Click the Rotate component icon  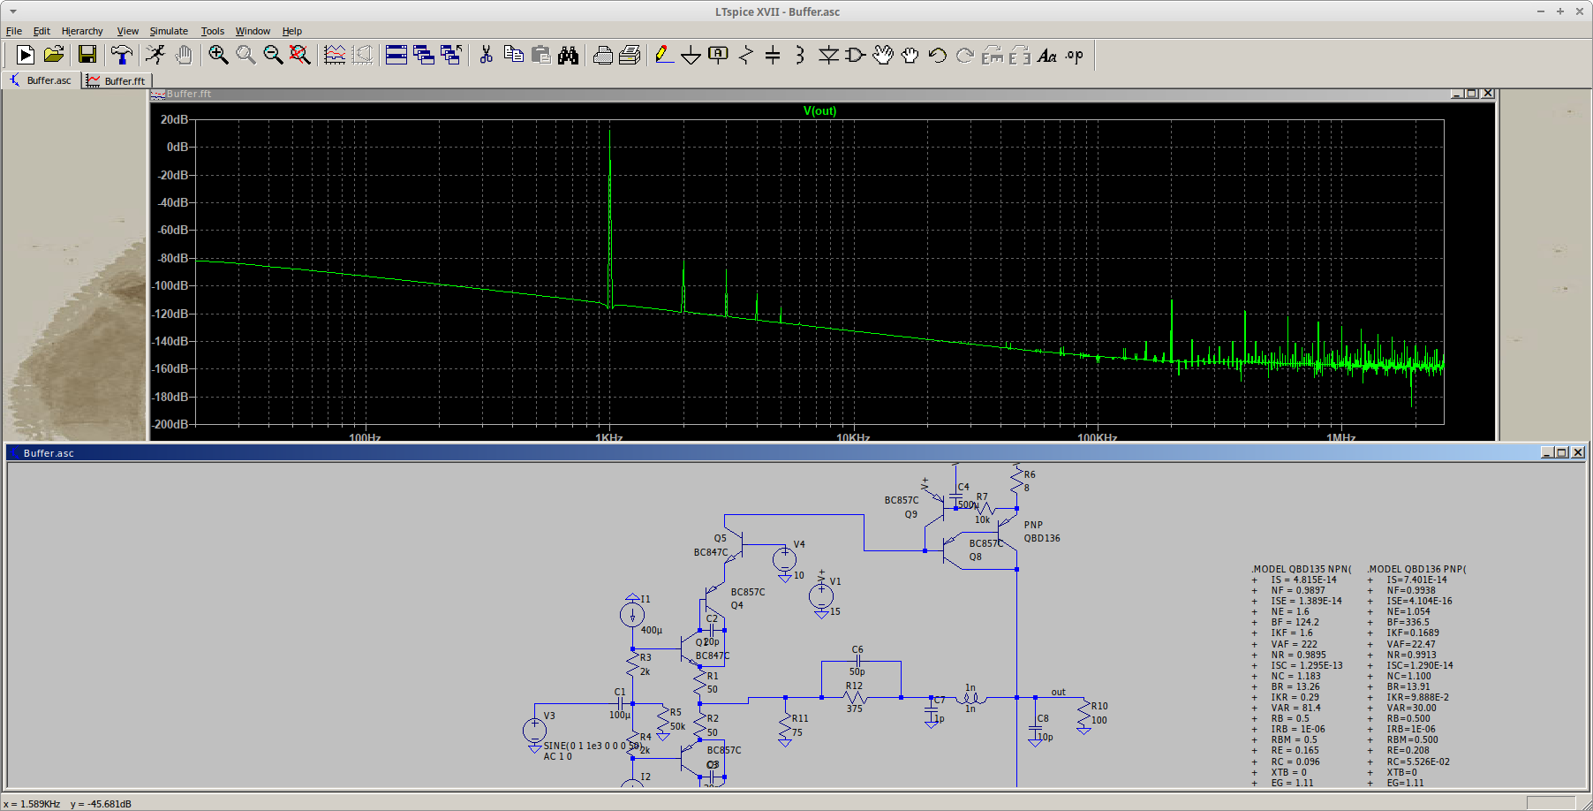(x=993, y=55)
